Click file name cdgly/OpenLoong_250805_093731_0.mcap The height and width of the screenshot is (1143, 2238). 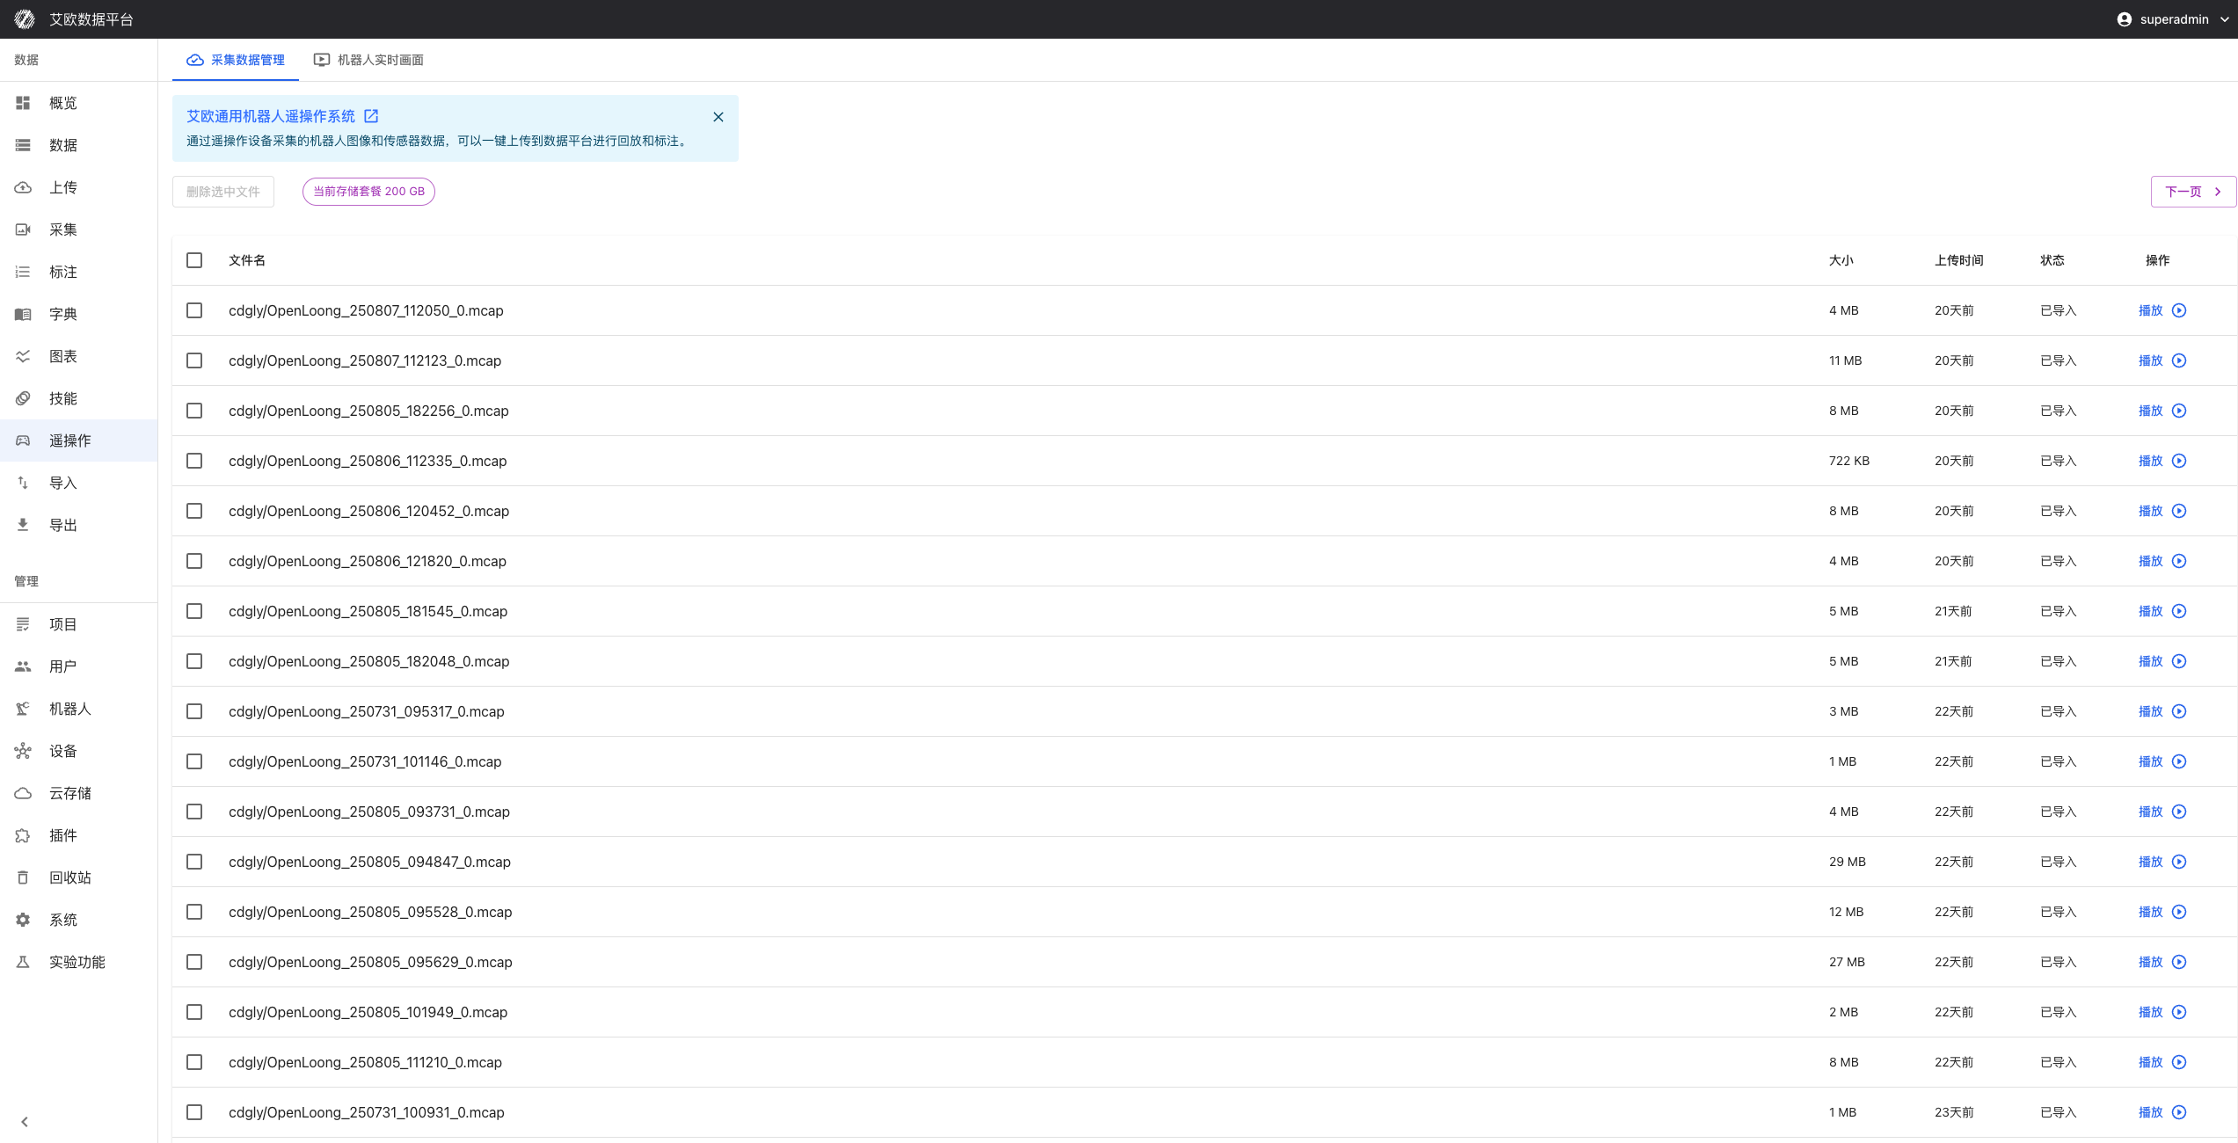pos(369,812)
